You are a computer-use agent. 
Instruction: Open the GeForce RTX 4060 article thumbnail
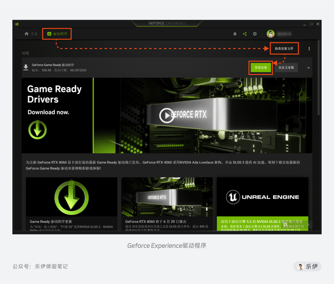click(x=167, y=197)
